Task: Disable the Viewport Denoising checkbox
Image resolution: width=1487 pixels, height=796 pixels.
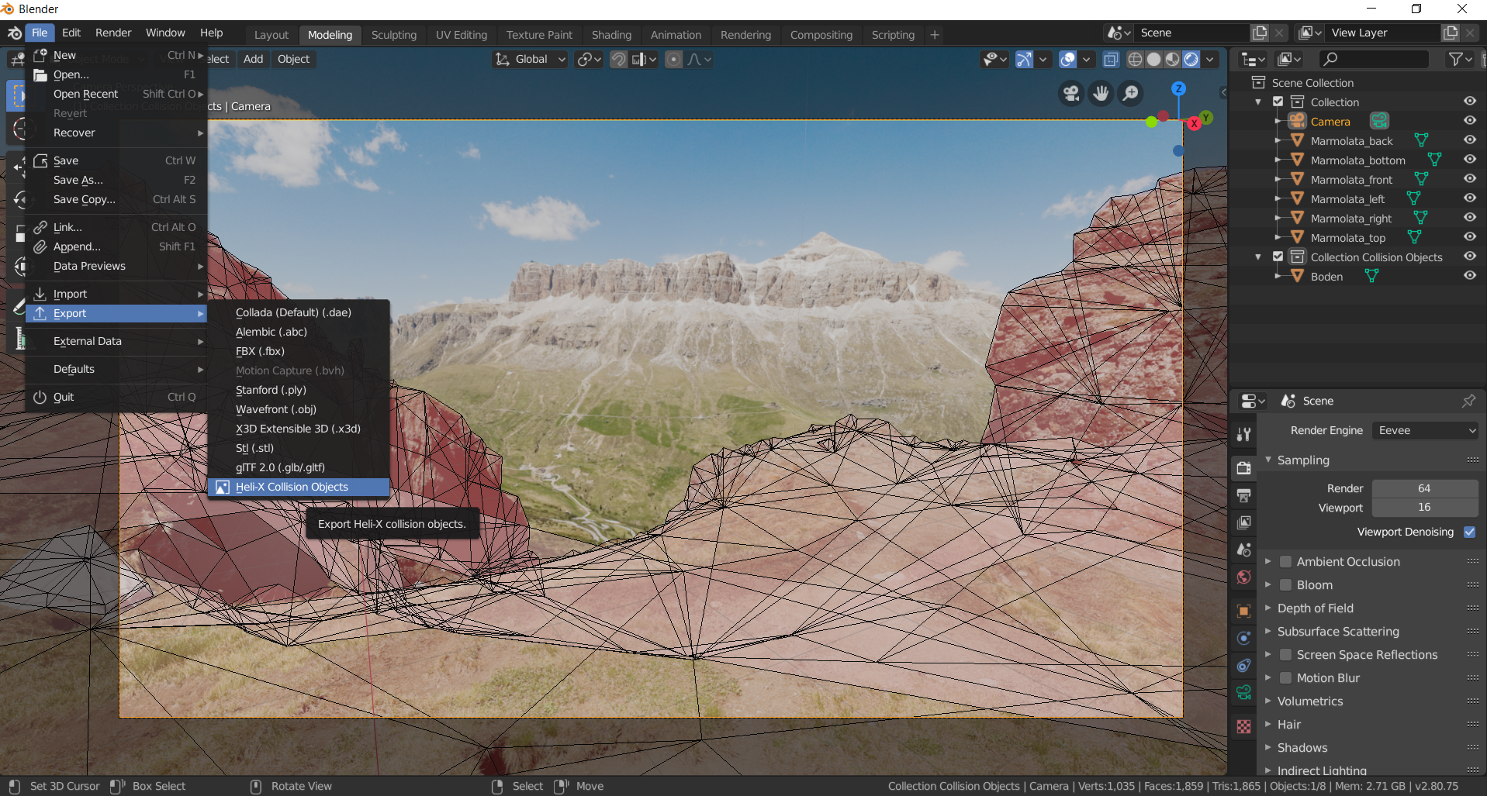Action: (1469, 532)
